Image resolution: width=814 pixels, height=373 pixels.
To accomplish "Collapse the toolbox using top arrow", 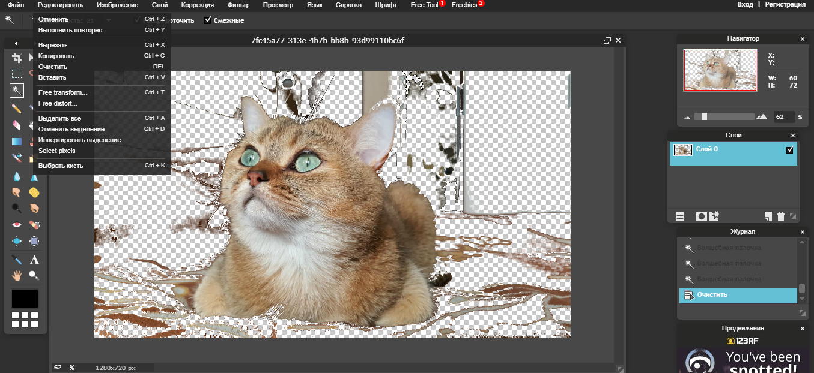I will coord(16,43).
